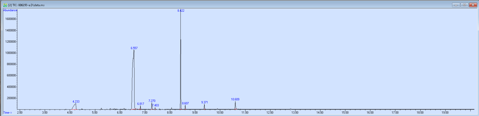Click the Time--> axis label
The image size is (479, 116).
point(7,112)
